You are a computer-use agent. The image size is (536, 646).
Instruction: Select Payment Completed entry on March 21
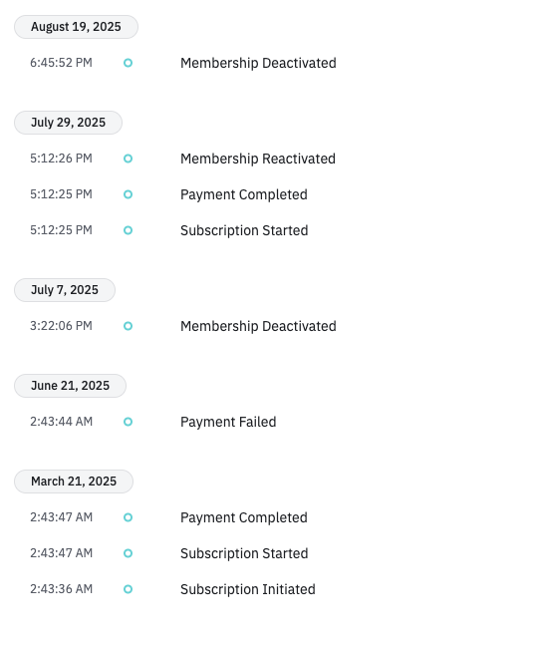pos(244,517)
